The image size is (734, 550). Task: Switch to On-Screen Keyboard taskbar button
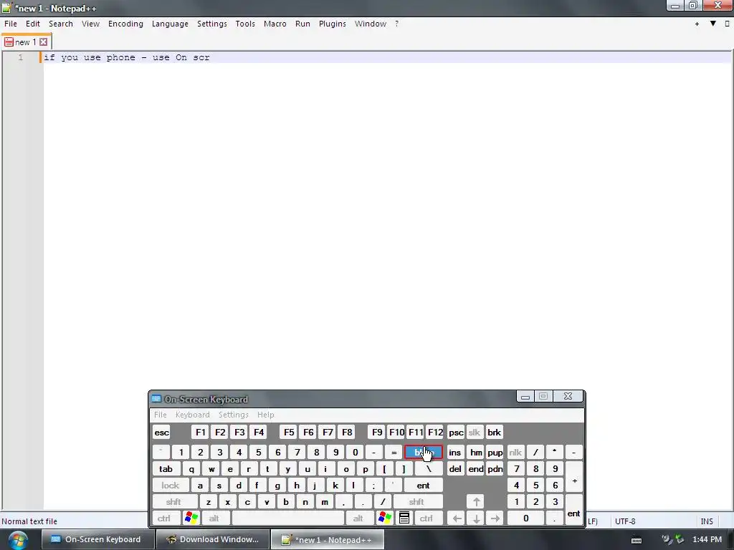click(x=98, y=540)
